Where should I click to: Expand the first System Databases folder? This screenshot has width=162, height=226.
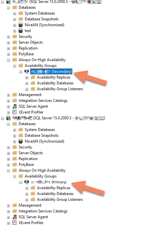14,14
